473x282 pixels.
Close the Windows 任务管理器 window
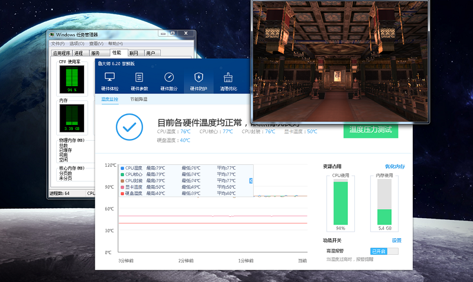(186, 33)
